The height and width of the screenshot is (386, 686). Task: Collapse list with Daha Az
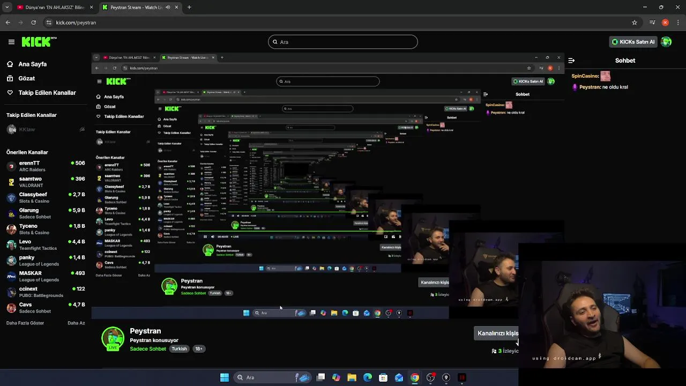click(76, 323)
